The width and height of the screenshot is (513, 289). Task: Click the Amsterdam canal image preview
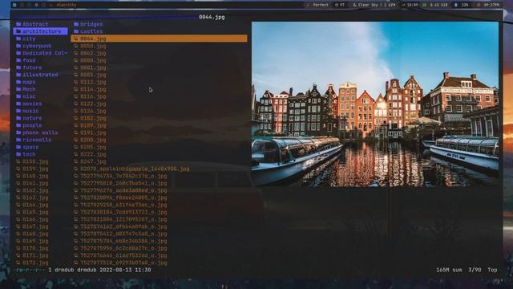375,104
